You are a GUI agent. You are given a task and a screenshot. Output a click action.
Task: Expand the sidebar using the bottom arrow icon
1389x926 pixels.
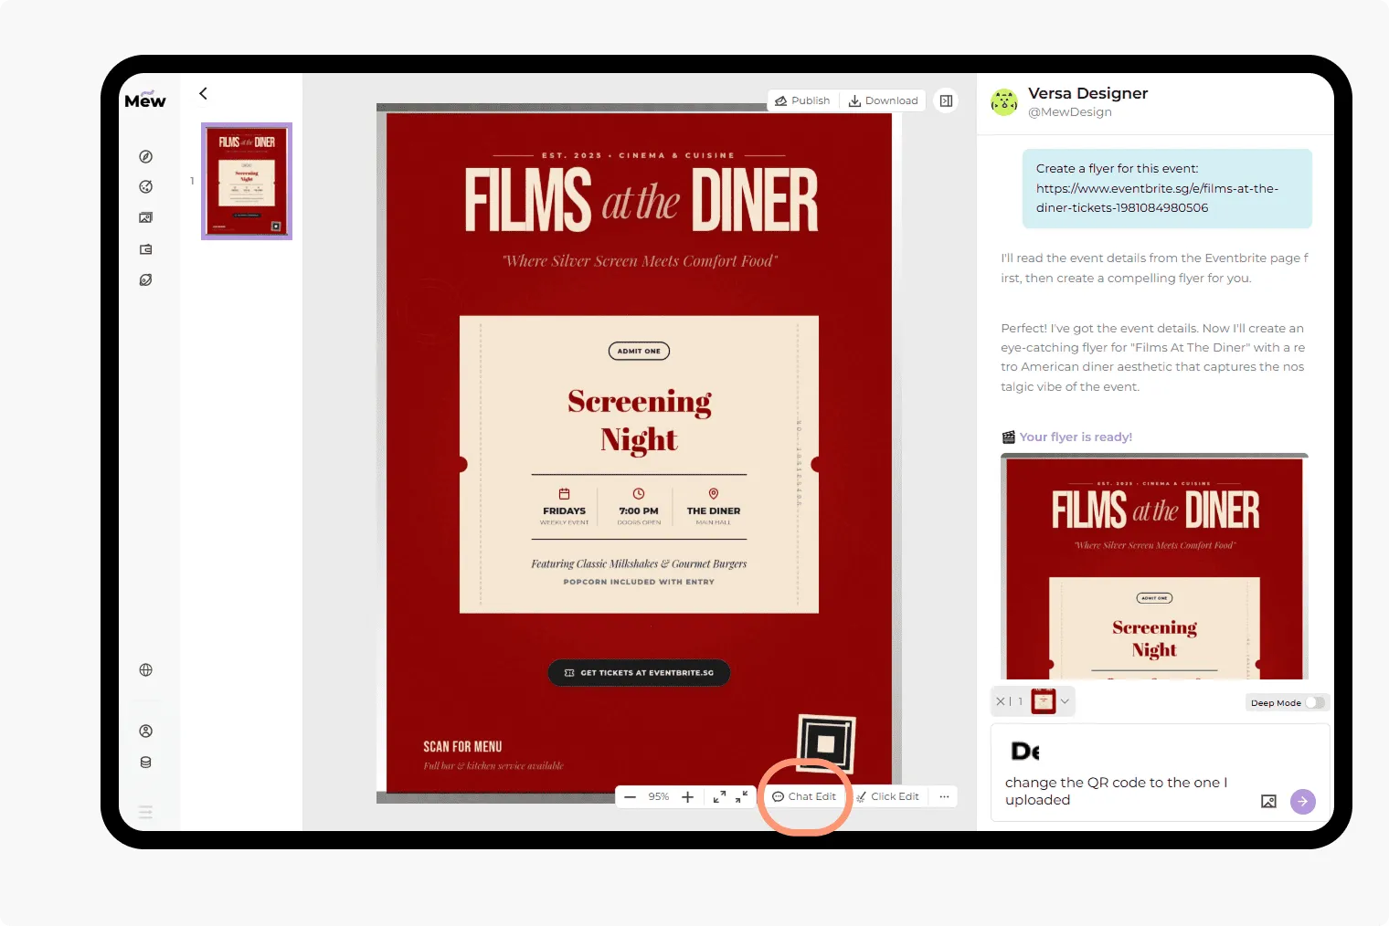click(x=145, y=812)
